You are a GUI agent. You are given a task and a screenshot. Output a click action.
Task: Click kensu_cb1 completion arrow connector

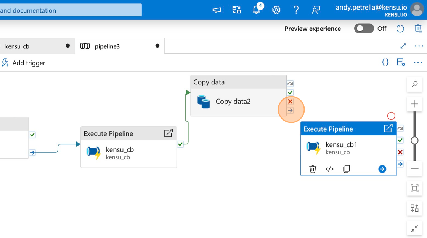[400, 164]
